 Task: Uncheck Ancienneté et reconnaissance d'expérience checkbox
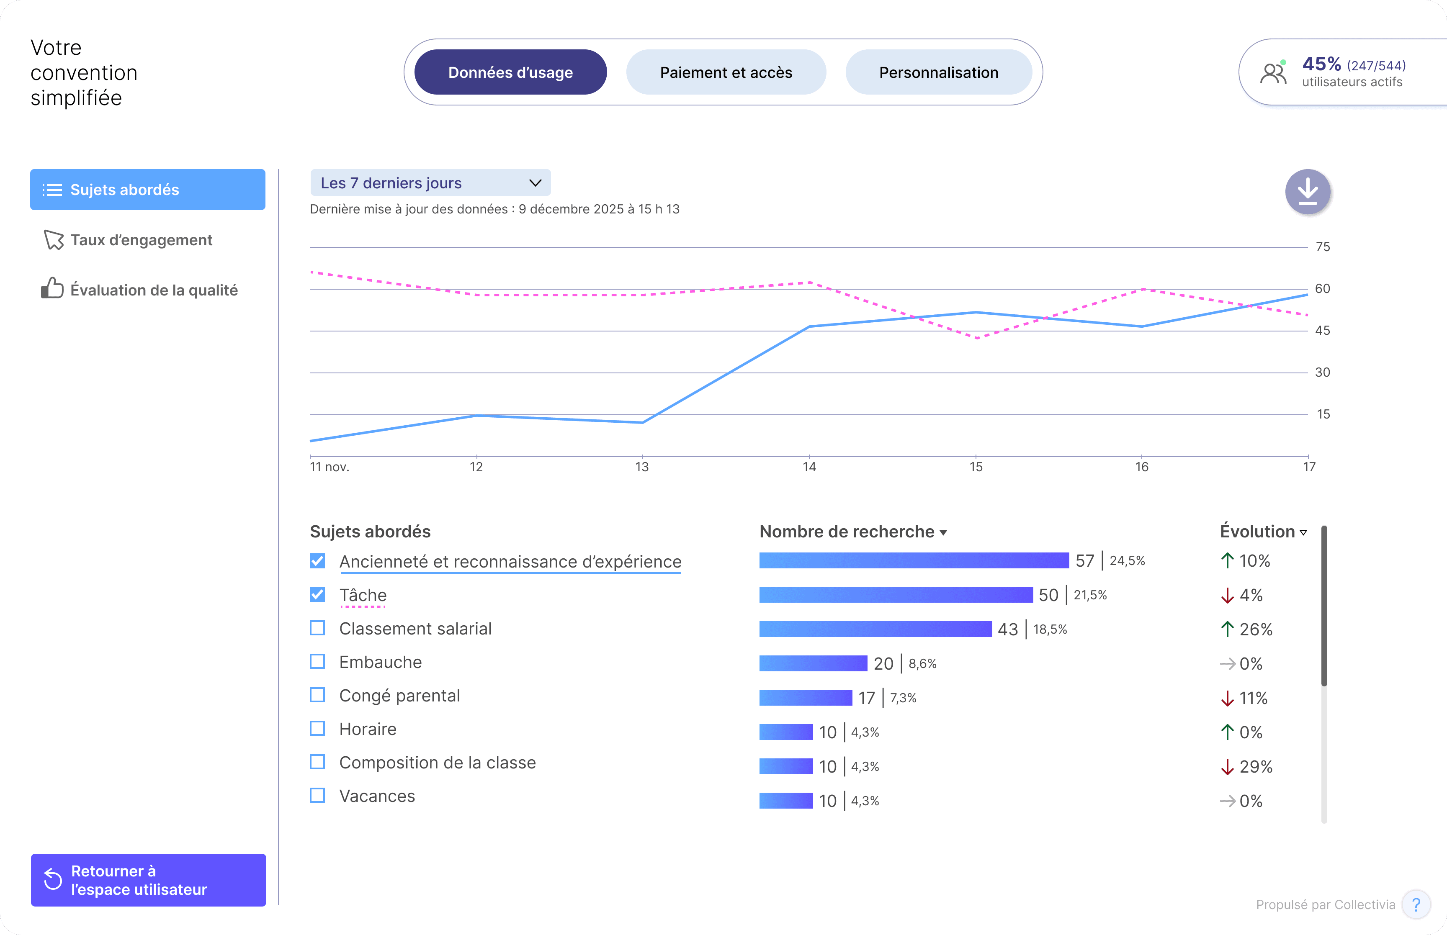point(317,560)
